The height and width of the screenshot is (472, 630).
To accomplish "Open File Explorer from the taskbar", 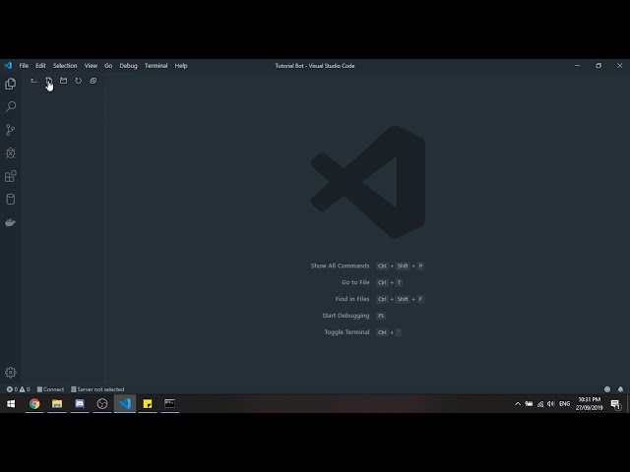I will [57, 404].
